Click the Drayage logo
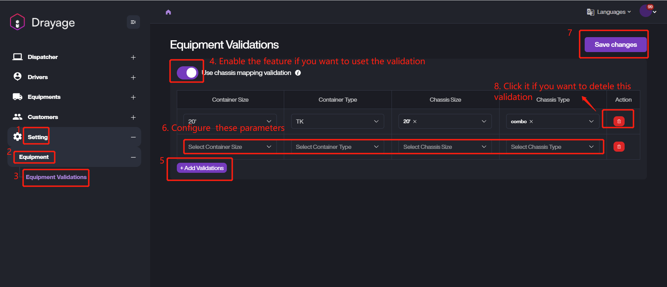 point(17,22)
